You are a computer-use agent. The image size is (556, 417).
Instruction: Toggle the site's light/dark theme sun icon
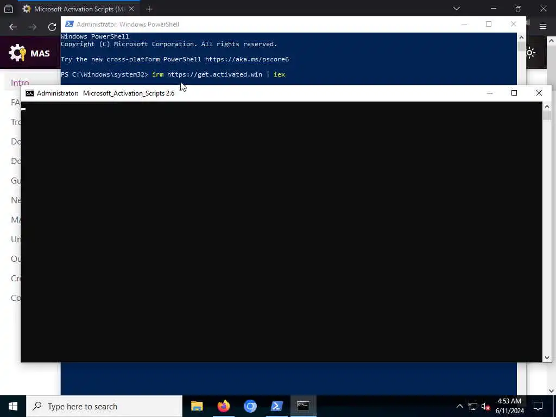click(530, 53)
